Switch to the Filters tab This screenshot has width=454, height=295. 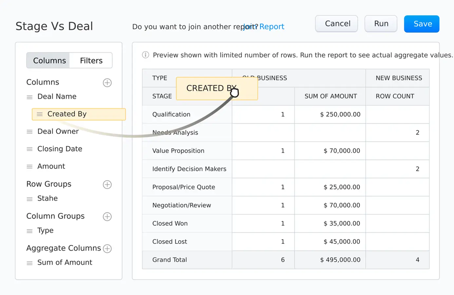point(91,61)
